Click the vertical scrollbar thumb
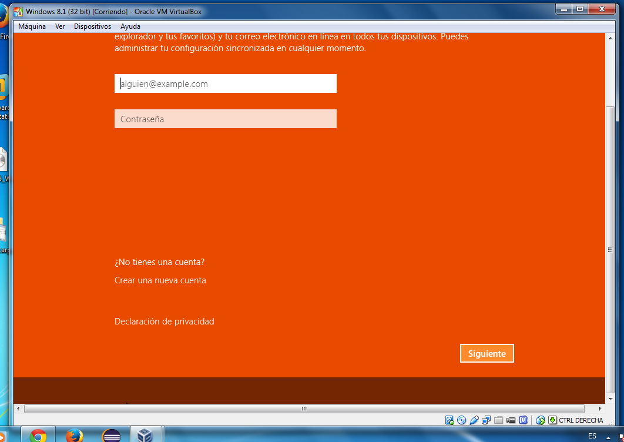 tap(610, 250)
